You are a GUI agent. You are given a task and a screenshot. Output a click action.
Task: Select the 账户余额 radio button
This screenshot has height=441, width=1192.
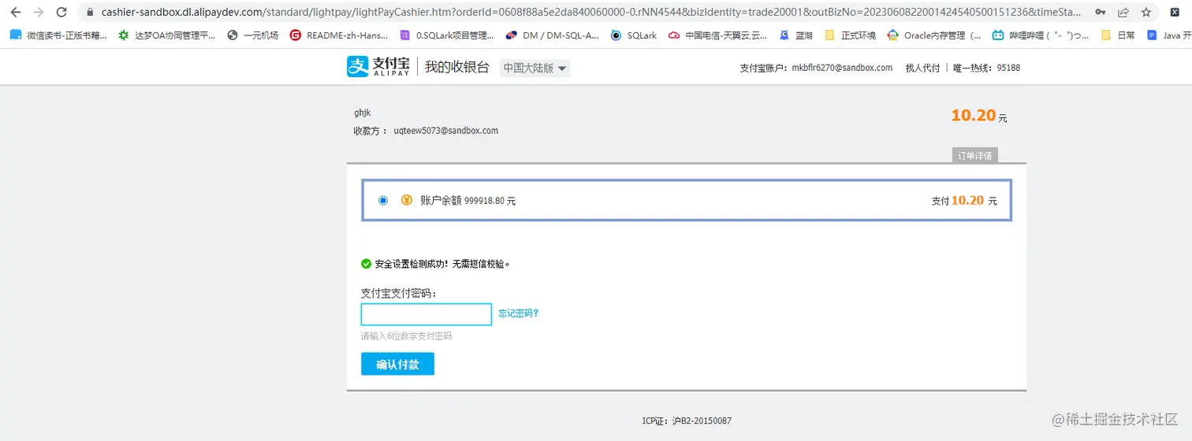[383, 200]
